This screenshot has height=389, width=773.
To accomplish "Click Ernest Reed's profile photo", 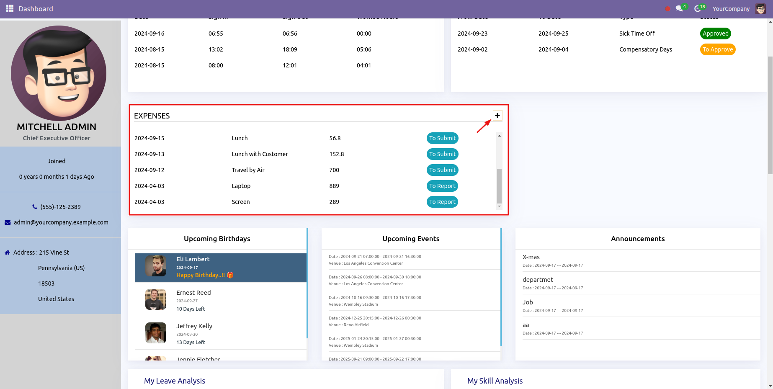I will click(x=156, y=299).
